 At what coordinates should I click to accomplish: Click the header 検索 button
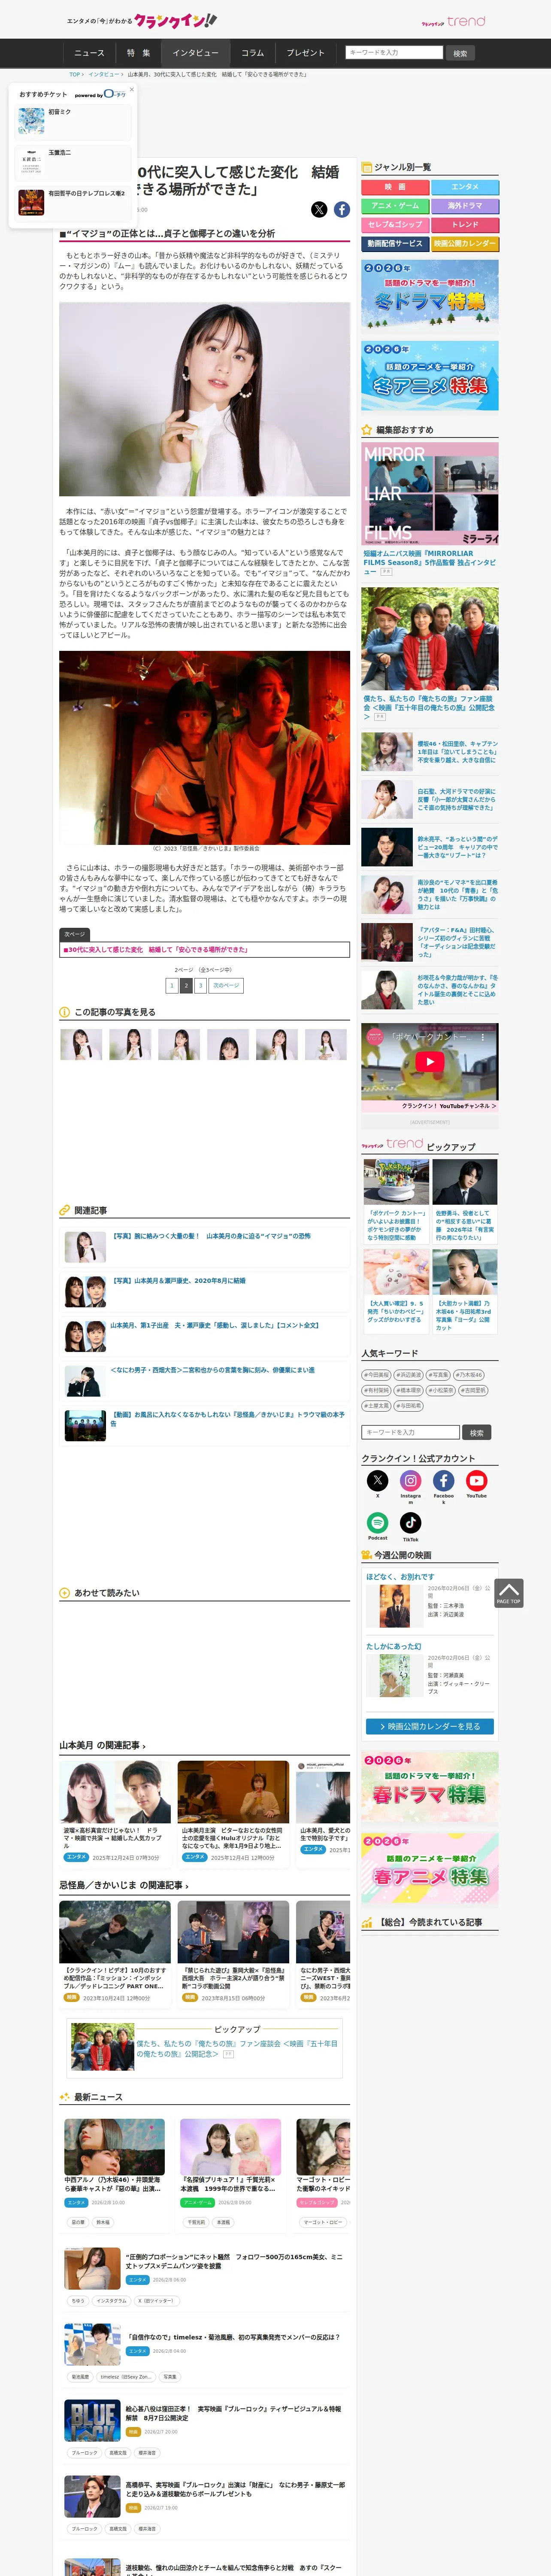pos(460,53)
